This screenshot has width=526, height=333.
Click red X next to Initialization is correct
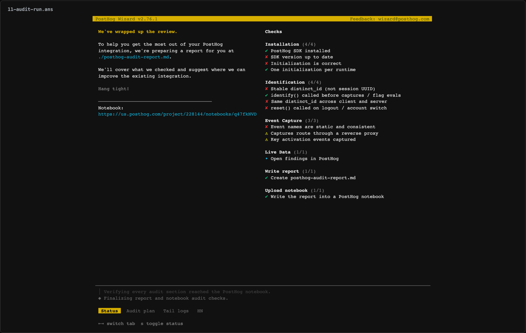click(267, 64)
